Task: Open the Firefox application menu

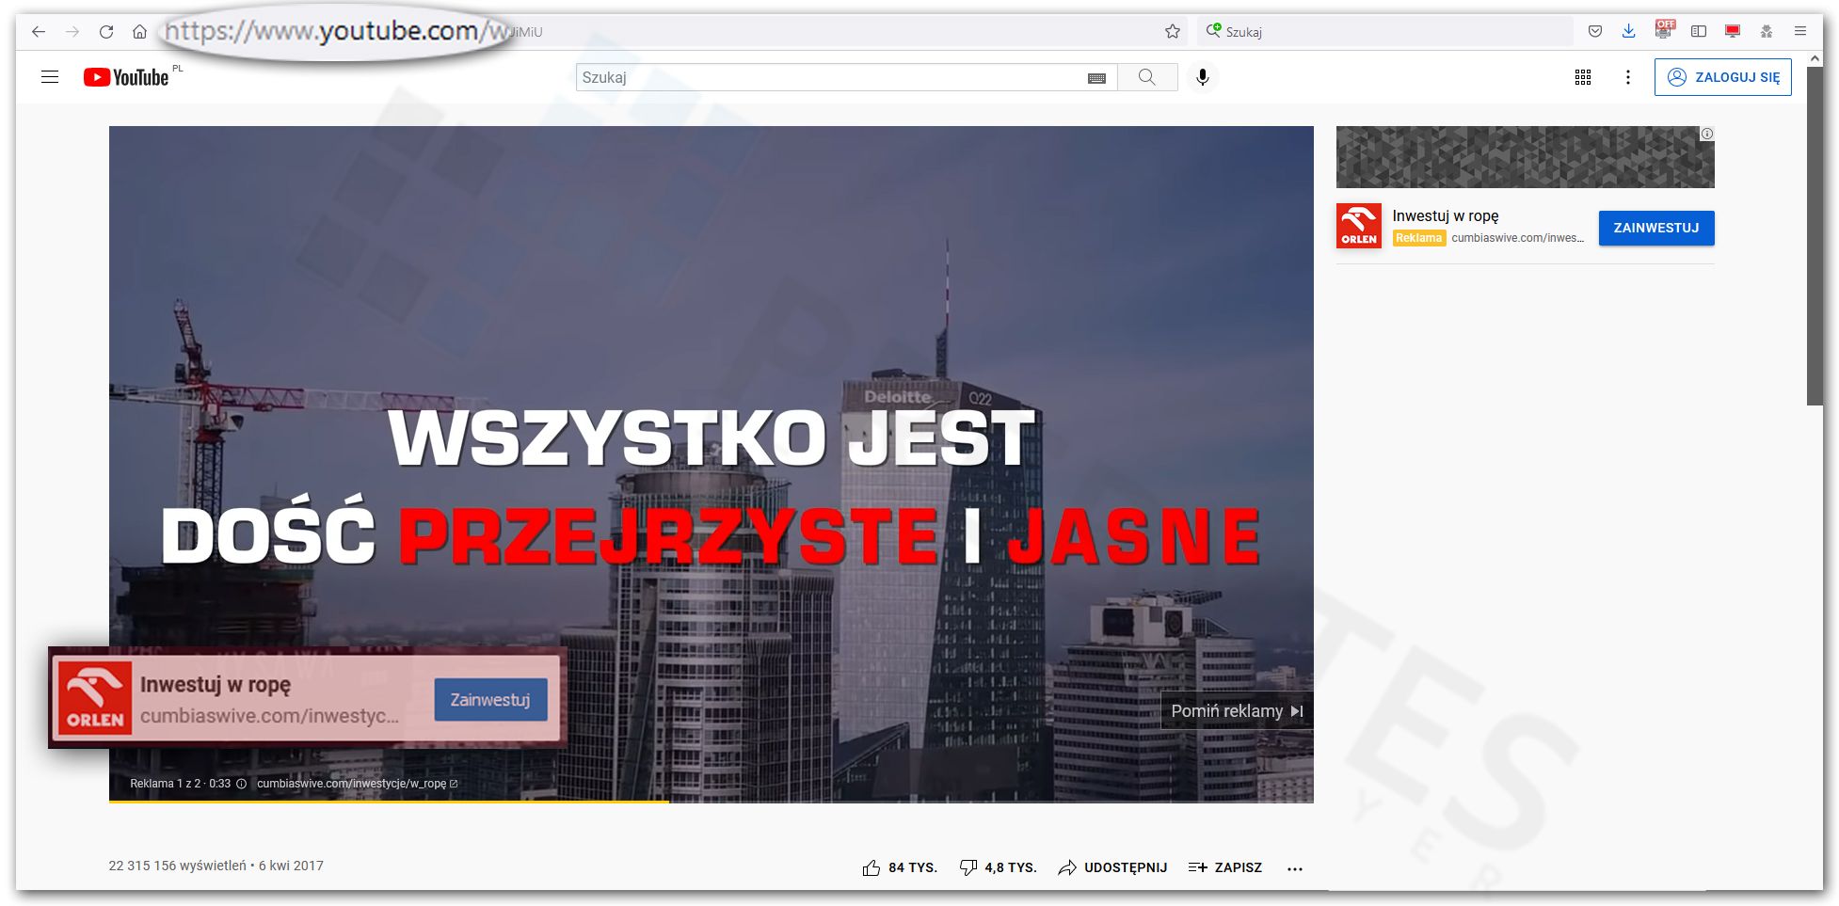Action: click(x=1800, y=30)
